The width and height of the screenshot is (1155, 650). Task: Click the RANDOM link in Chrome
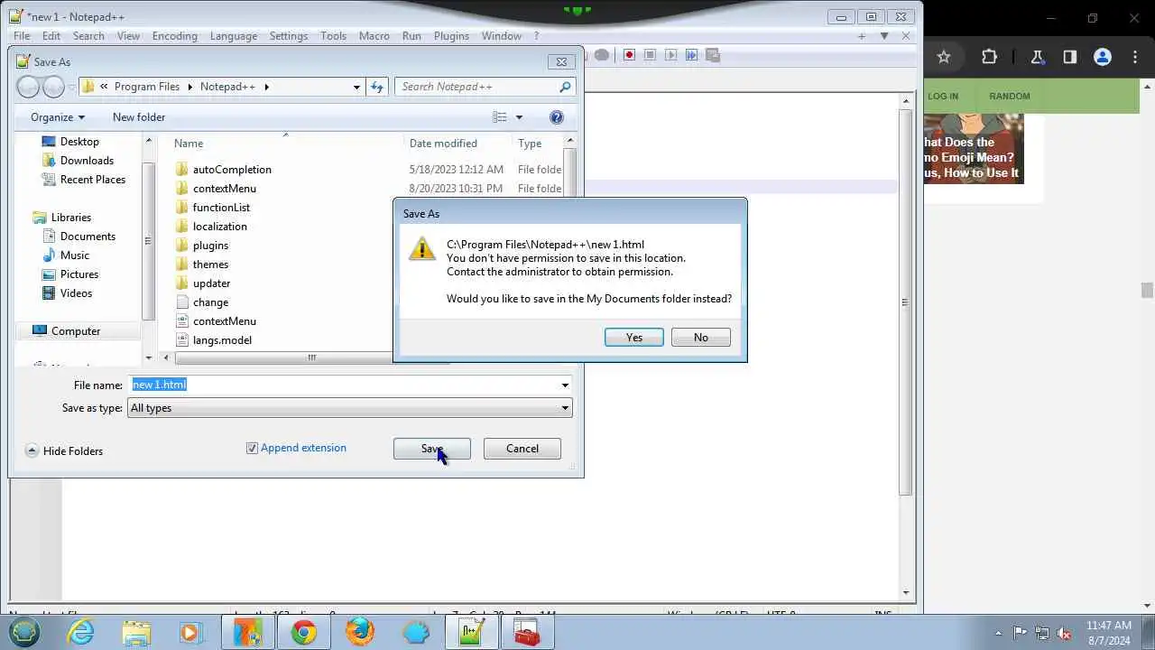1009,96
